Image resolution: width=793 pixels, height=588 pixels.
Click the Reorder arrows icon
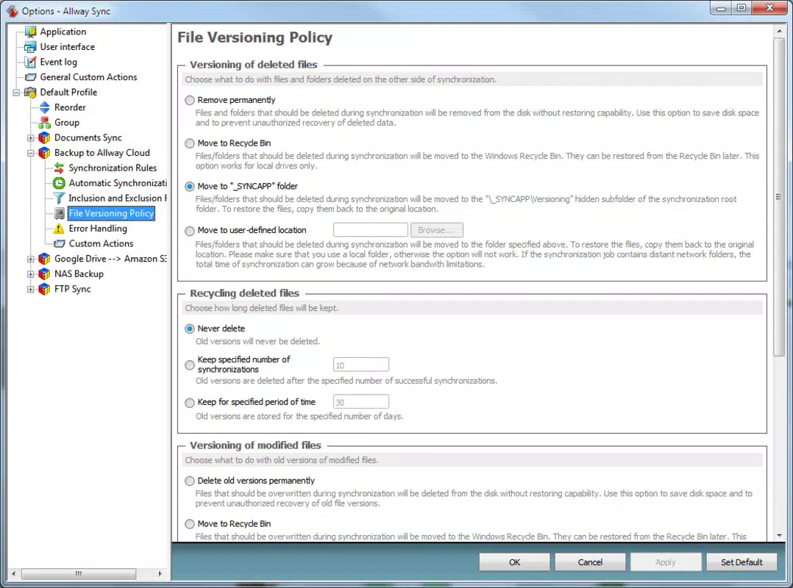pyautogui.click(x=45, y=107)
